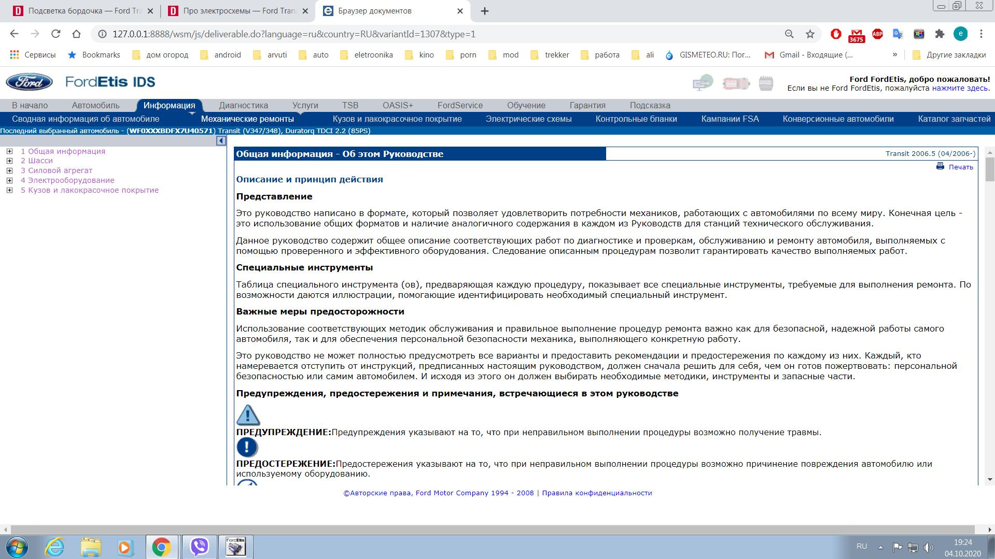Open Windows Explorer folder in taskbar
995x559 pixels.
[x=91, y=547]
